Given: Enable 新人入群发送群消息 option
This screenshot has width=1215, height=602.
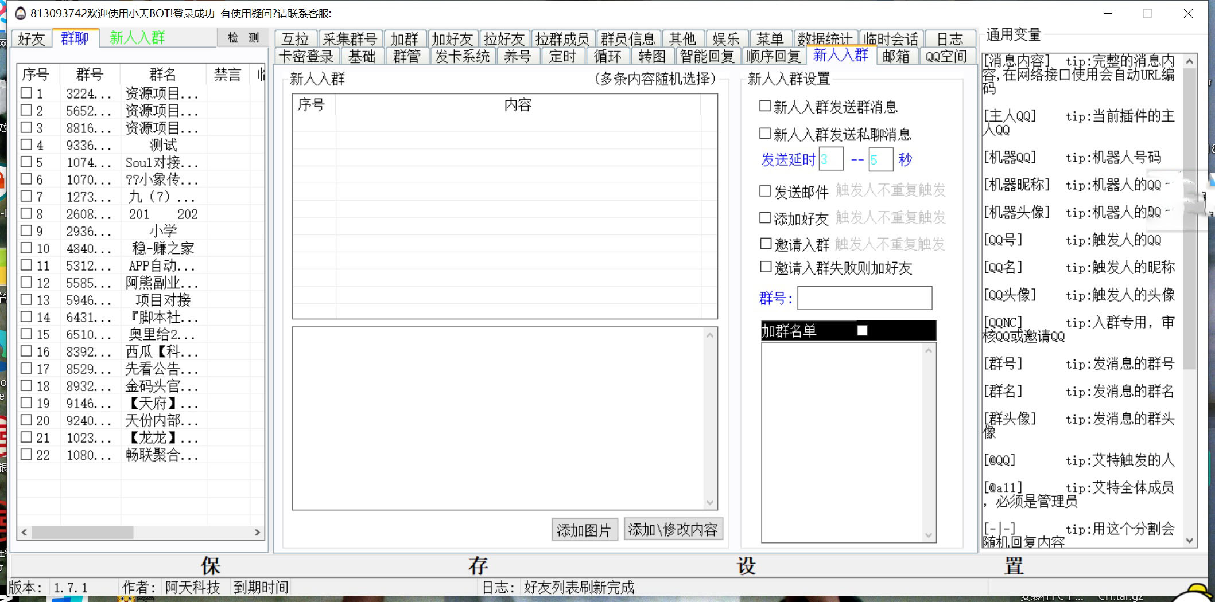Looking at the screenshot, I should [x=764, y=105].
